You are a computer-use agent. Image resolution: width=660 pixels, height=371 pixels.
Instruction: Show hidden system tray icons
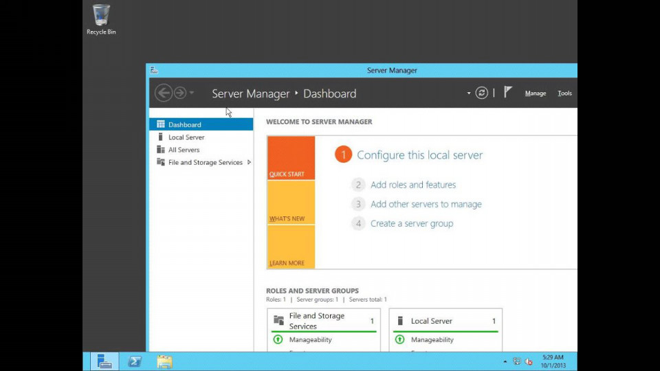(505, 361)
